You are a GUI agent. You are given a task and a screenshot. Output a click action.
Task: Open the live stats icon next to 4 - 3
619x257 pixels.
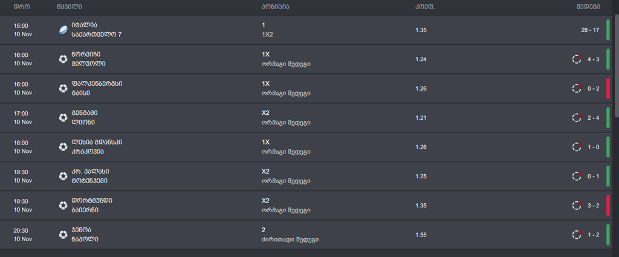[x=577, y=59]
